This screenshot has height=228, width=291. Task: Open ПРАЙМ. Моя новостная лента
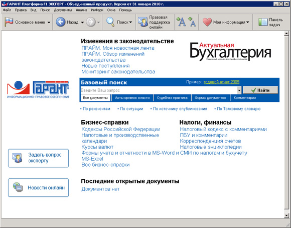[118, 48]
